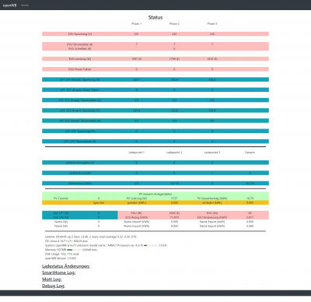The height and width of the screenshot is (302, 311).
Task: Click the entladen [kWh] label
Action: point(212,202)
